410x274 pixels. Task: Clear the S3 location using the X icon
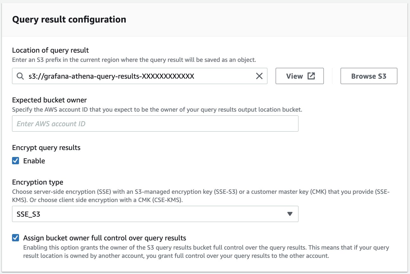(259, 76)
